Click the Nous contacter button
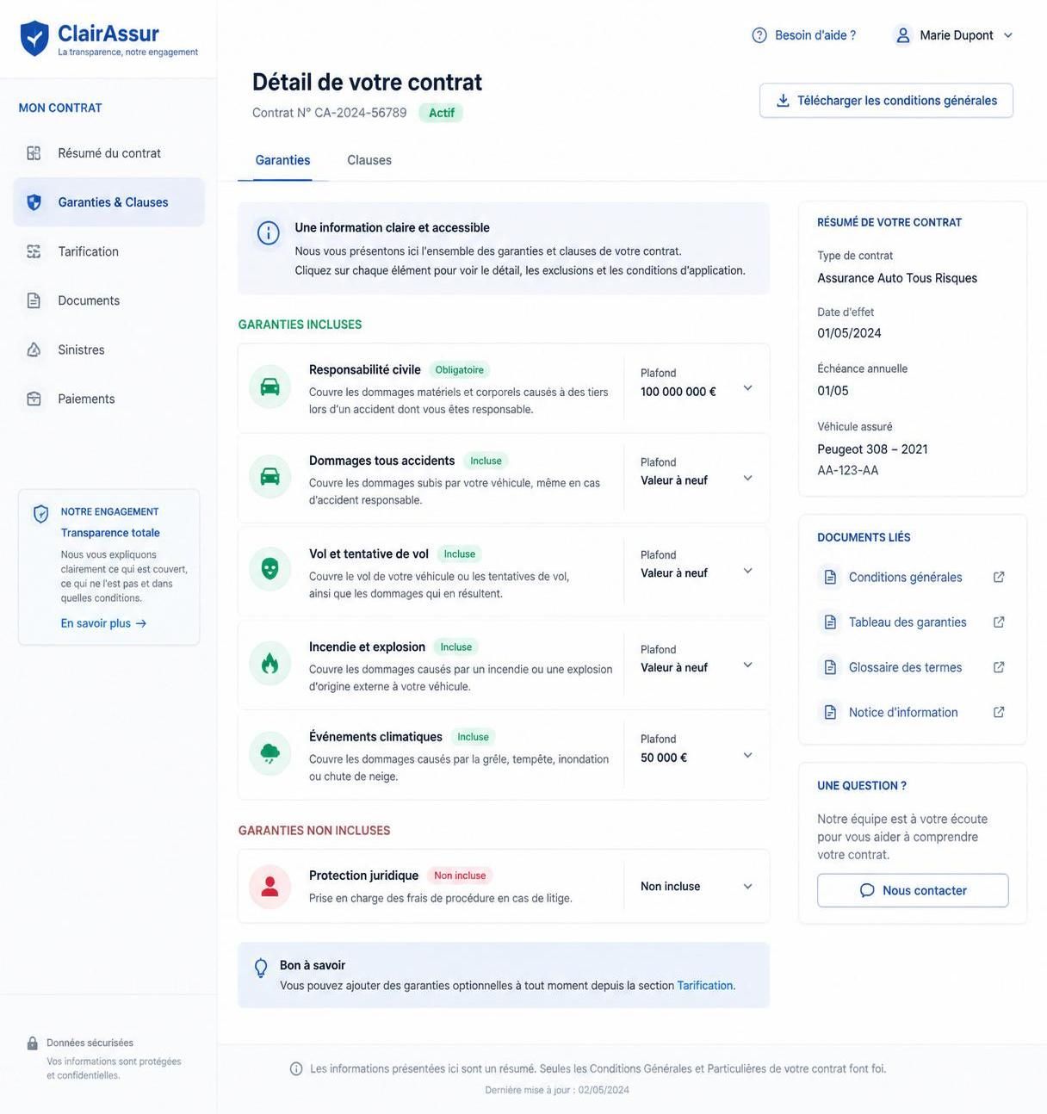The height and width of the screenshot is (1114, 1047). click(913, 890)
